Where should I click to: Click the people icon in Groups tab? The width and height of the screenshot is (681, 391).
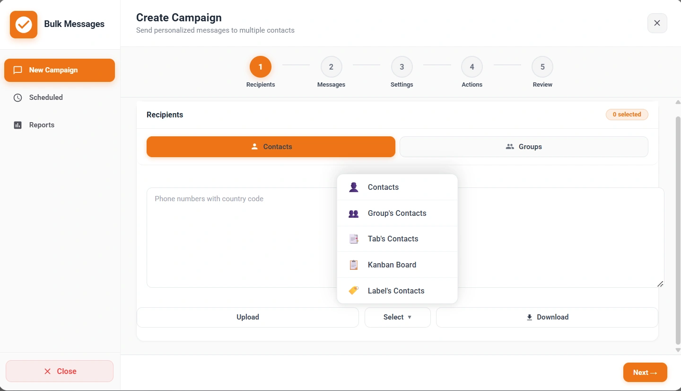point(510,147)
